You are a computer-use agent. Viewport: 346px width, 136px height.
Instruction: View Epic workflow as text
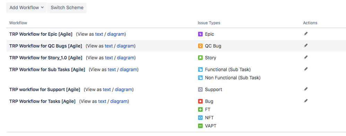pyautogui.click(x=99, y=34)
